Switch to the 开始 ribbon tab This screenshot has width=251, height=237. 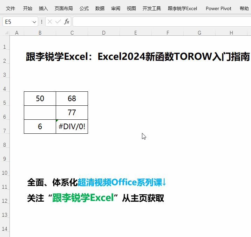click(x=28, y=8)
